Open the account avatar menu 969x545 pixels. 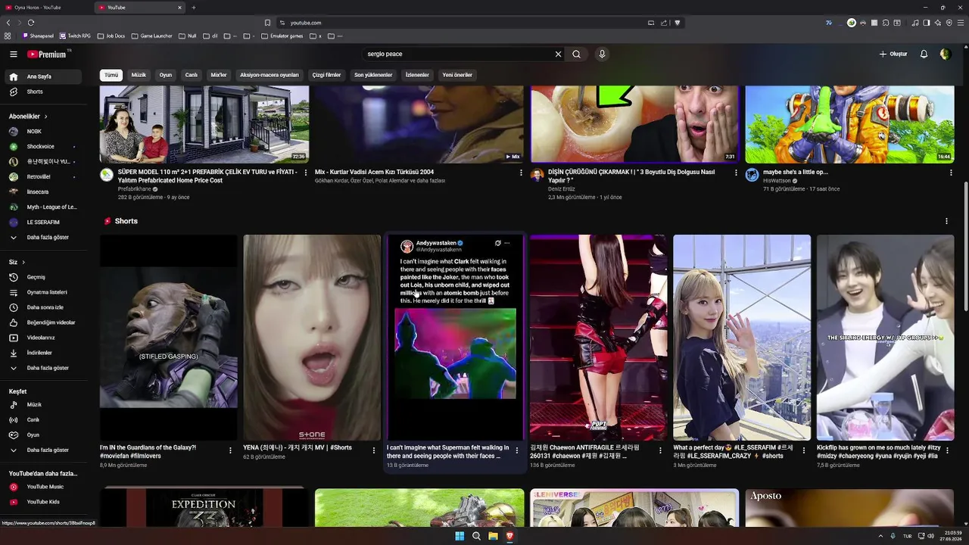click(945, 54)
